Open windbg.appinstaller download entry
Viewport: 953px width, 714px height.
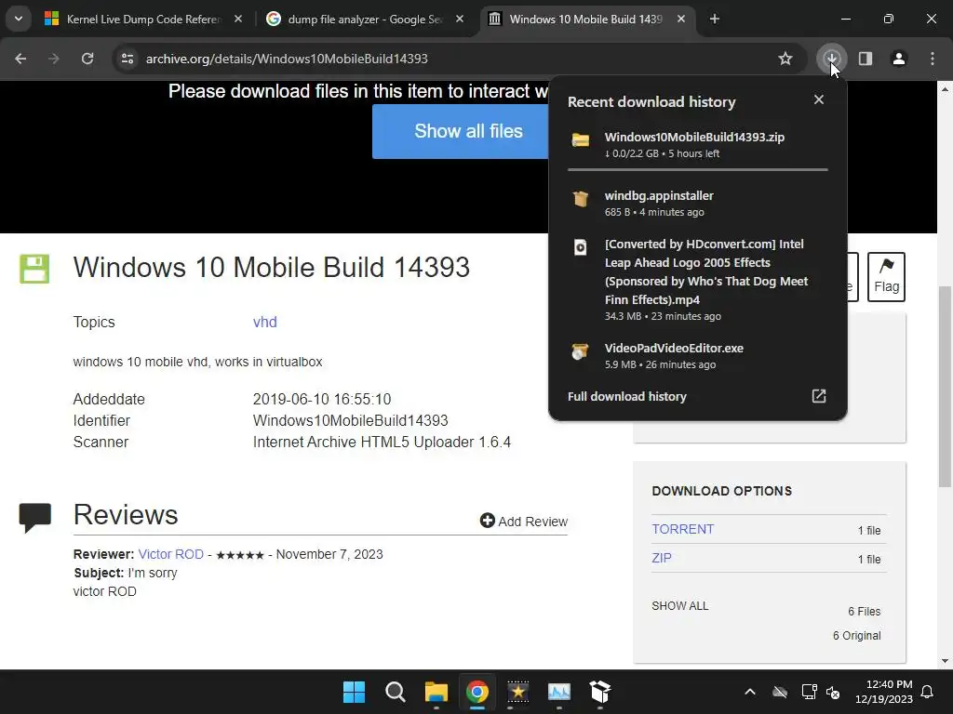(697, 204)
